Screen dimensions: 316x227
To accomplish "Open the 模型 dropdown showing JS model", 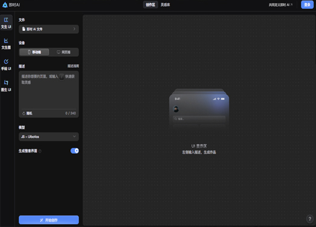I will (x=48, y=137).
